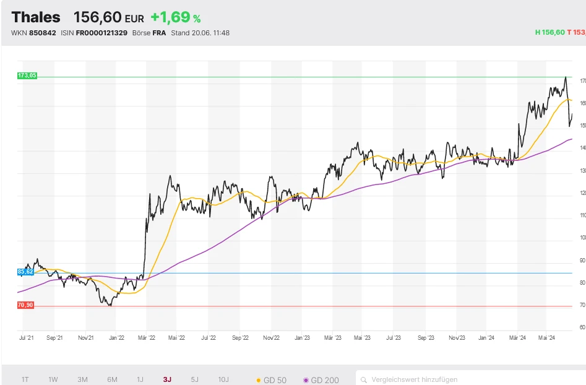This screenshot has height=385, width=586.
Task: Click the green 173,05 high marker
Action: [28, 76]
